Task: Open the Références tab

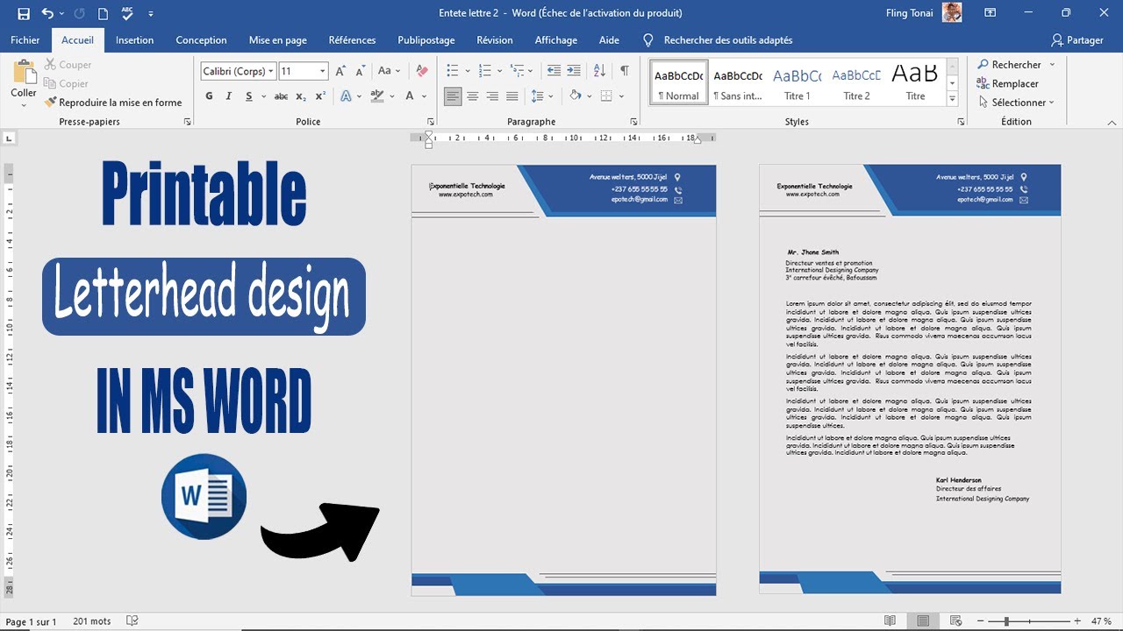Action: click(x=352, y=40)
